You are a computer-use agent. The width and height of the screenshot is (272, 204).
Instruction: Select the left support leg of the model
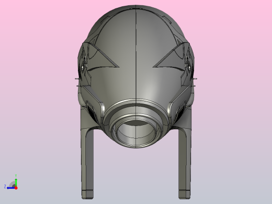[87, 163]
